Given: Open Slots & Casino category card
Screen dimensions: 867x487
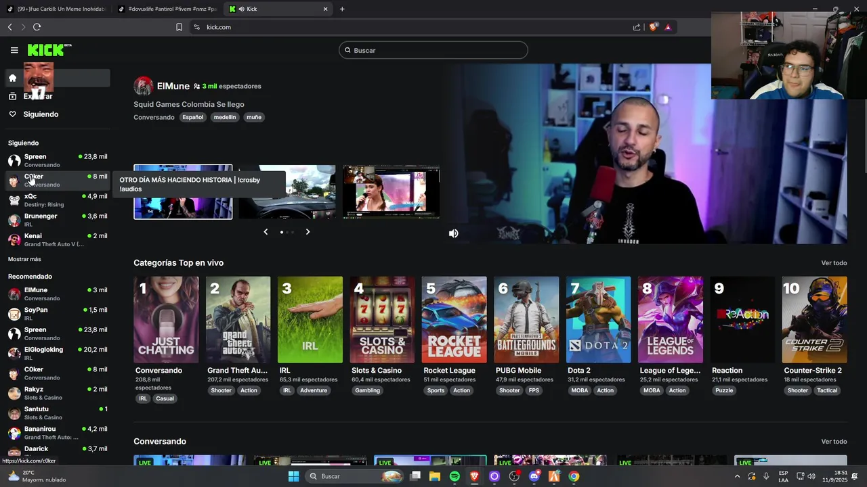Looking at the screenshot, I should coord(382,319).
